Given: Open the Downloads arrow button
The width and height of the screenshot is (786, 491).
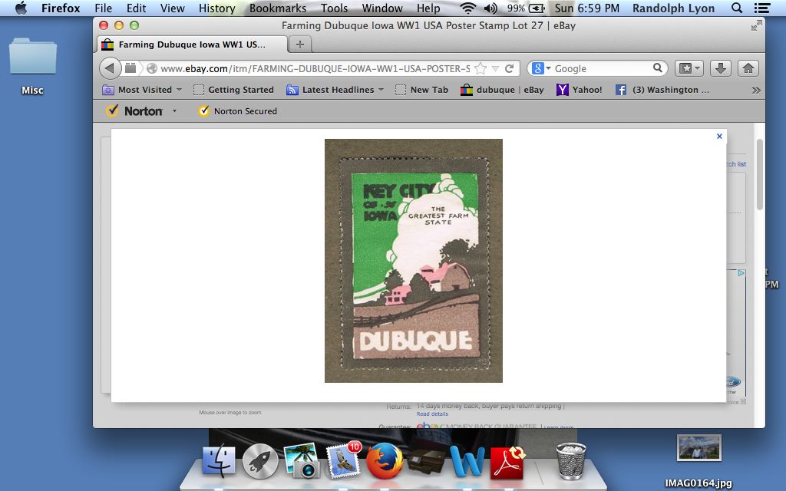Looking at the screenshot, I should [720, 68].
